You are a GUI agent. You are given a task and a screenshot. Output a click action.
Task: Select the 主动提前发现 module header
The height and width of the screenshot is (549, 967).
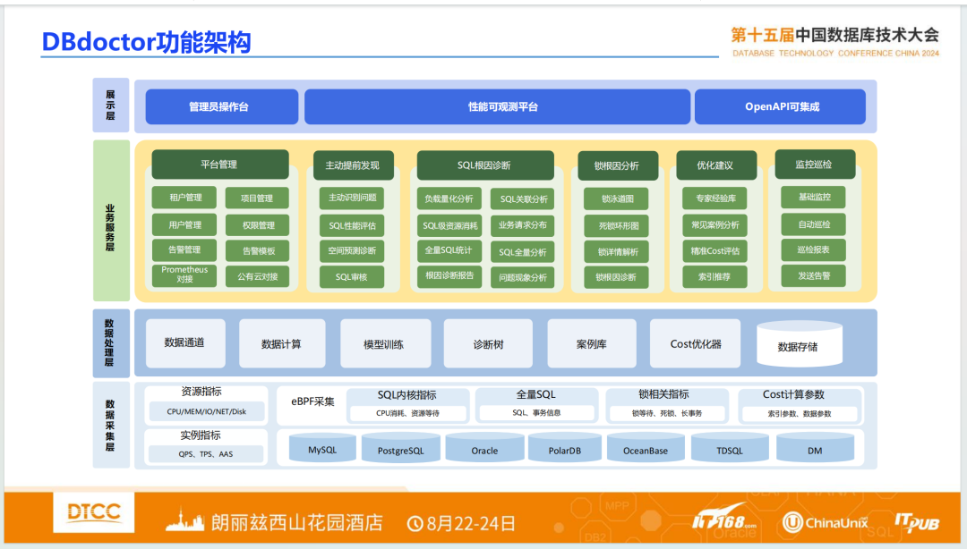(x=354, y=165)
